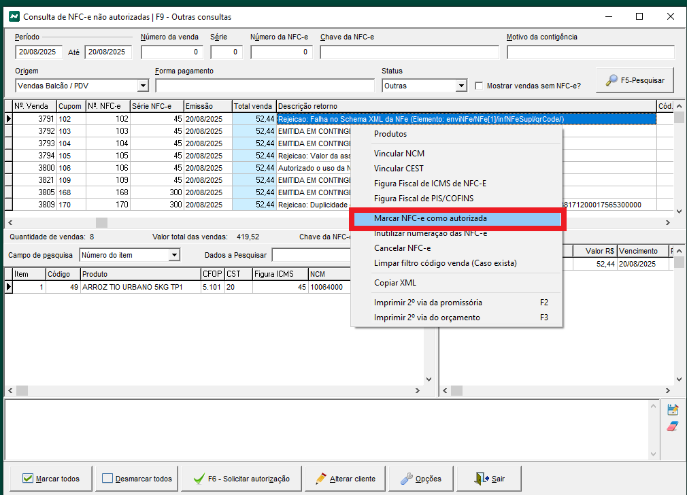Enable Mostrar vendas sem NFC-e checkbox
Screen dimensions: 687x495
click(x=479, y=86)
